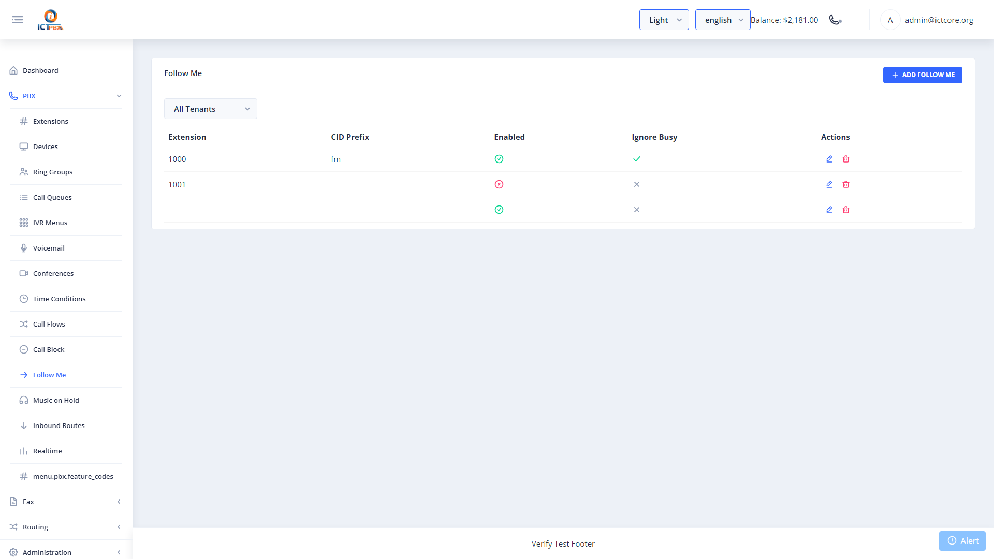
Task: Open Music on Hold page
Action: tap(66, 400)
